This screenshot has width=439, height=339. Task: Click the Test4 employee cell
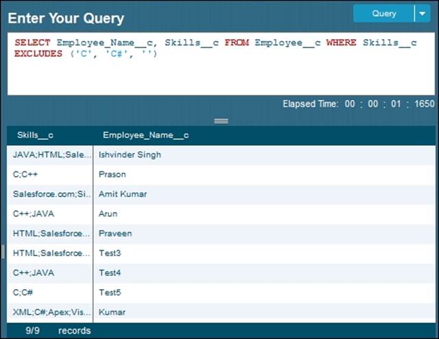coord(110,273)
